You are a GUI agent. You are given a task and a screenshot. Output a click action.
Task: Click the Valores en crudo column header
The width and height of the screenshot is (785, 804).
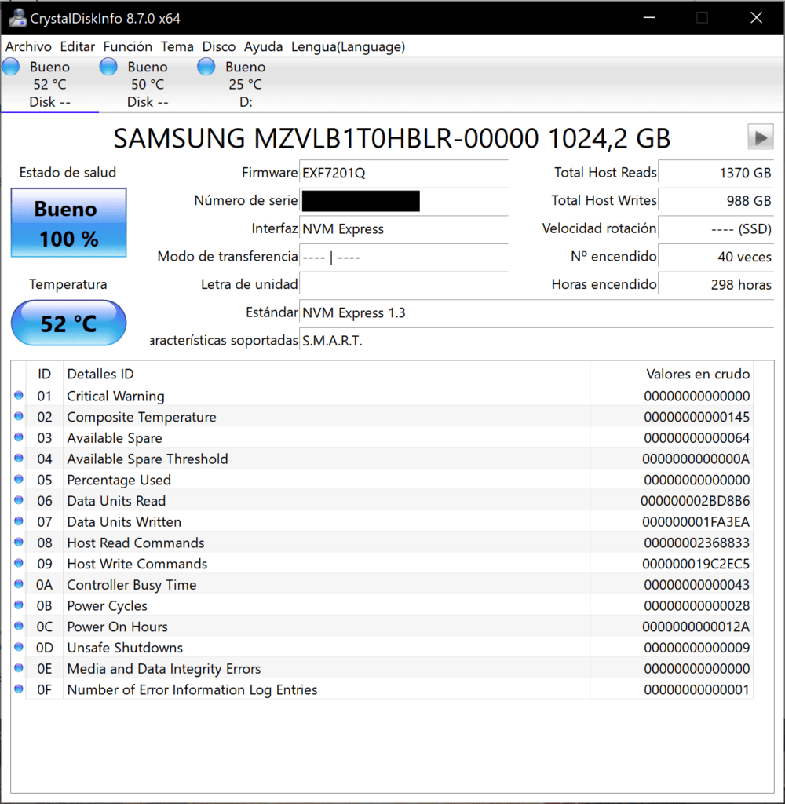(697, 374)
